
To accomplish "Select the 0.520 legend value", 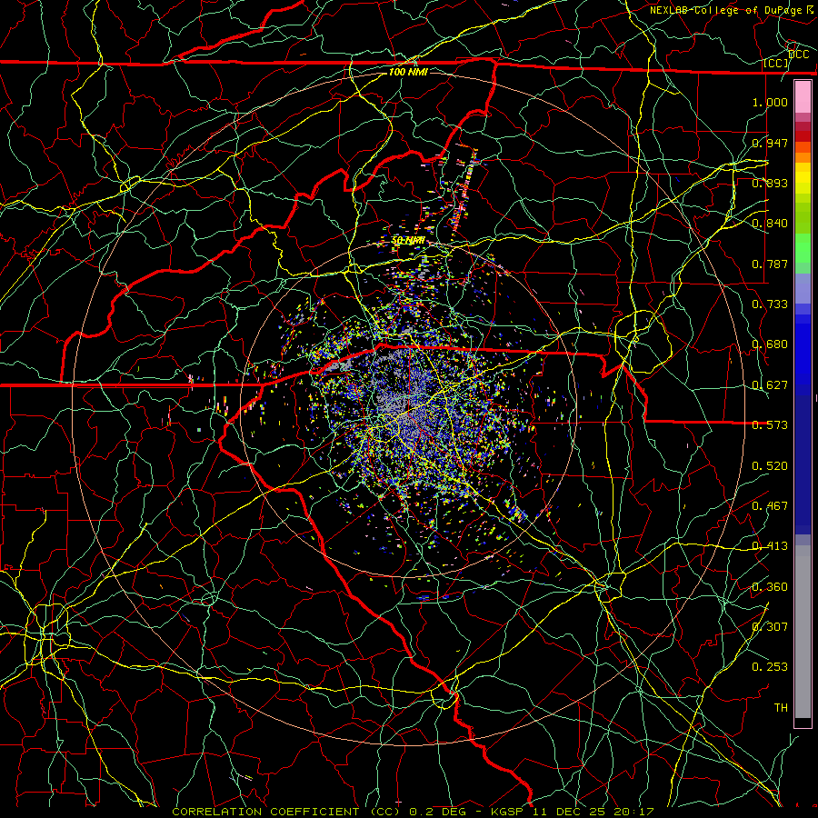I will click(x=770, y=466).
